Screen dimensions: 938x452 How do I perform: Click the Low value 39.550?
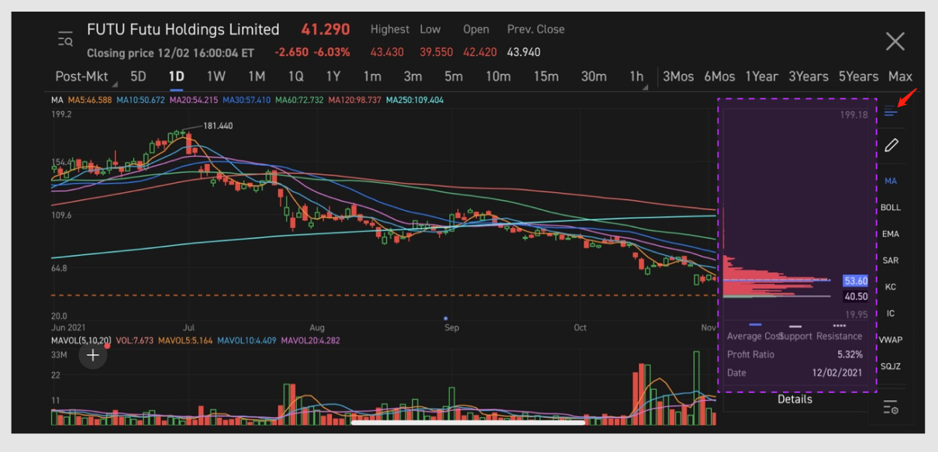coord(436,52)
